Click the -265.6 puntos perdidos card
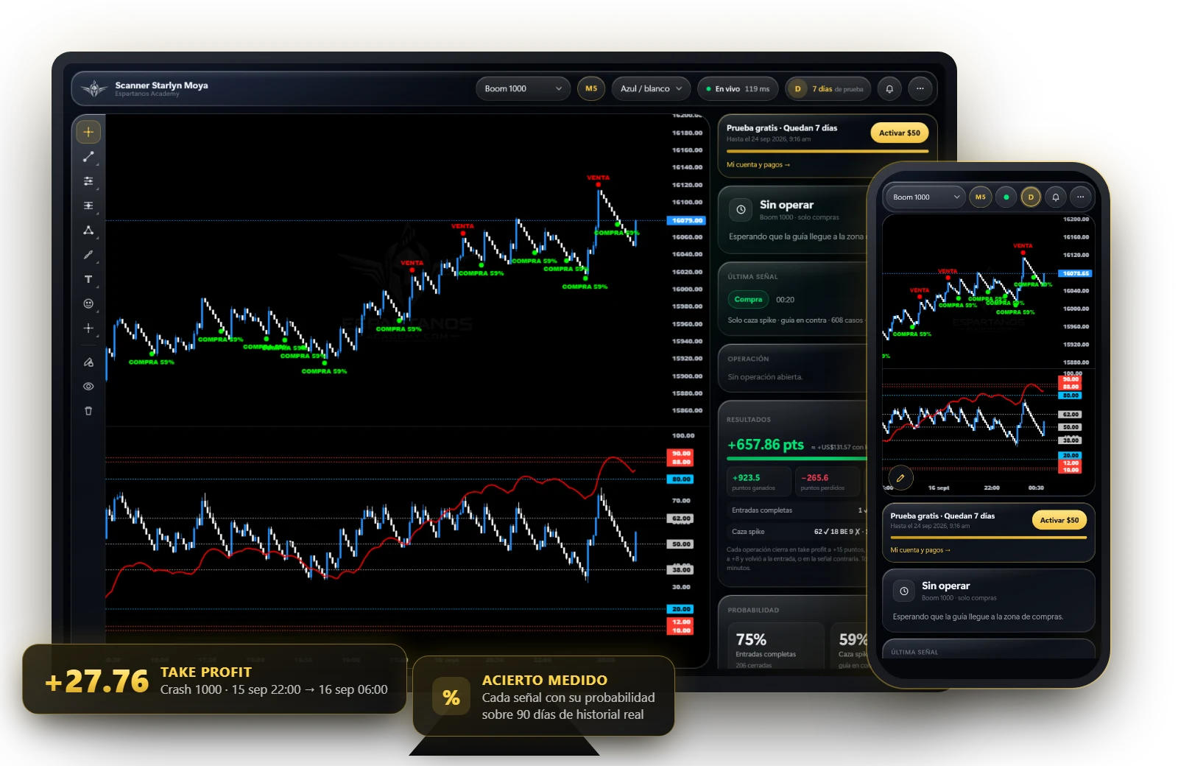 [x=828, y=482]
